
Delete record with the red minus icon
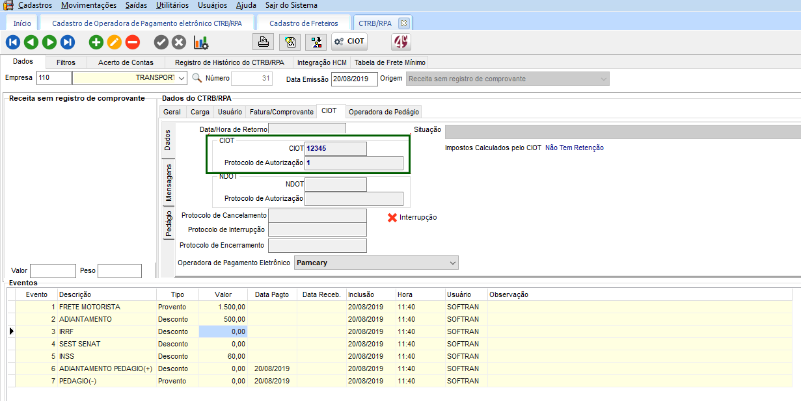132,42
